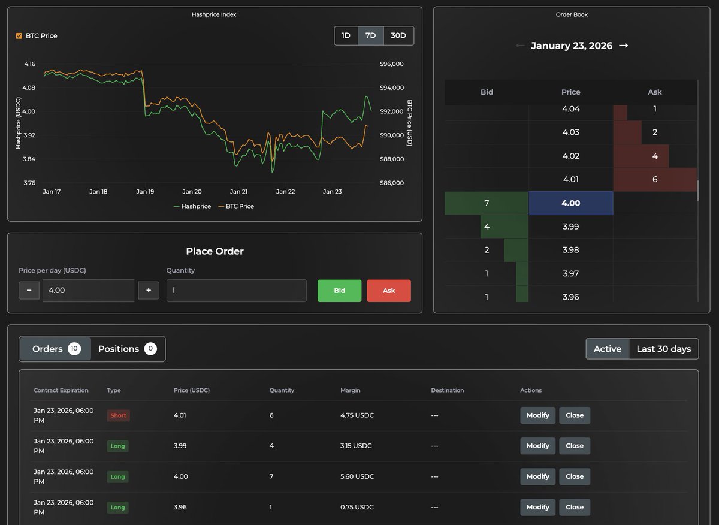The height and width of the screenshot is (525, 719).
Task: Select the 4.01 price row in order book
Action: [571, 179]
